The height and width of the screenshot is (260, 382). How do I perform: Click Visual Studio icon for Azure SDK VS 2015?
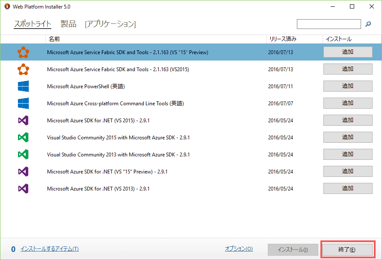[x=24, y=121]
